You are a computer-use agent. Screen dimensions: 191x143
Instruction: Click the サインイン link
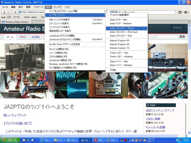coord(178,27)
